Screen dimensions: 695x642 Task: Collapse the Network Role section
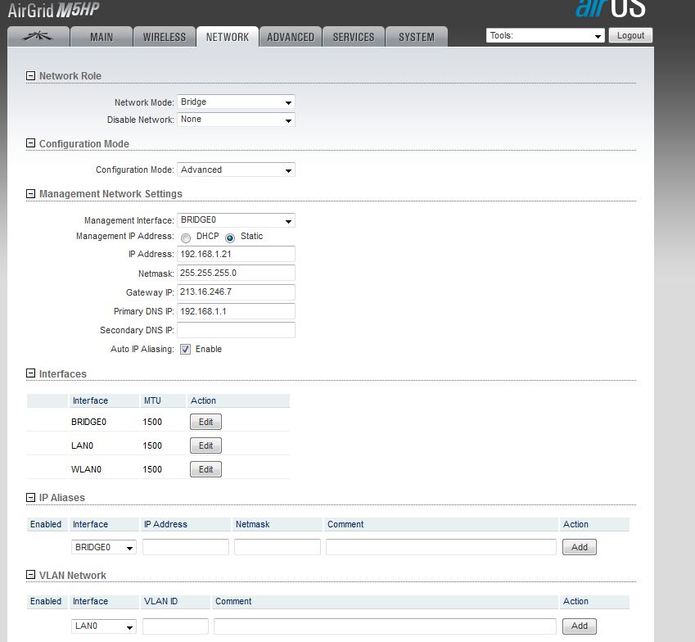click(x=30, y=76)
